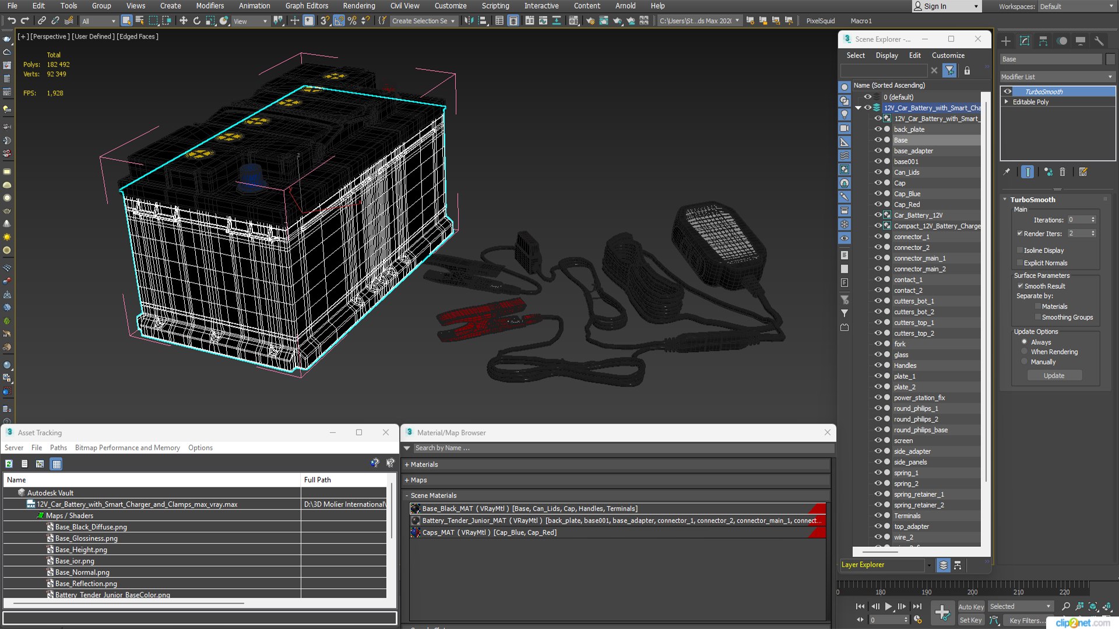This screenshot has height=629, width=1119.
Task: Select the Move transform tool
Action: [183, 21]
